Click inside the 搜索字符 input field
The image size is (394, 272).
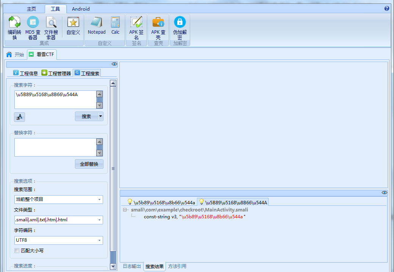55,99
